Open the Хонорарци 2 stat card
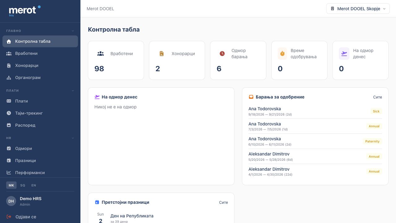The image size is (396, 223). coord(177,60)
